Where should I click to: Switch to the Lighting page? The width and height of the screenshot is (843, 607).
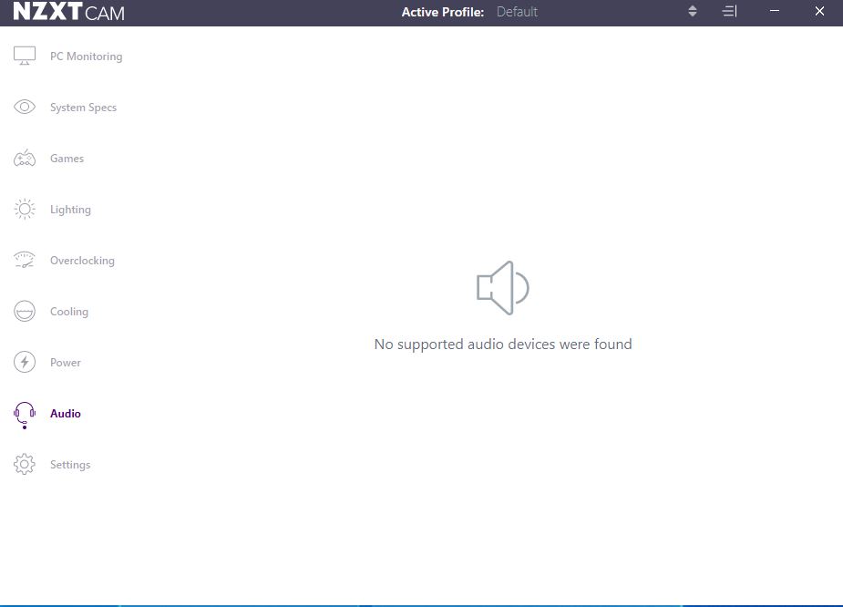70,210
